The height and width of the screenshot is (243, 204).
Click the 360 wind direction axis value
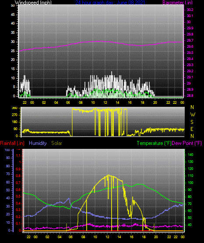click(14, 108)
